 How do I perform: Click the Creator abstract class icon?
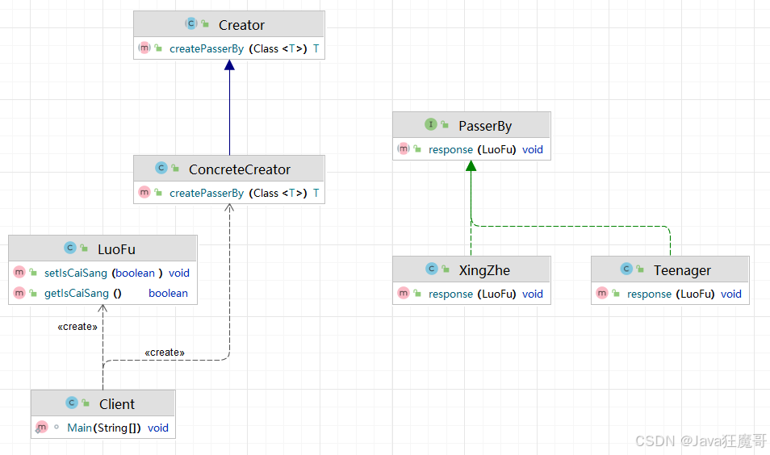[x=191, y=23]
